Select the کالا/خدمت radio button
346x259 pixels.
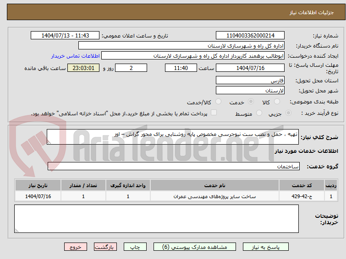[218, 102]
